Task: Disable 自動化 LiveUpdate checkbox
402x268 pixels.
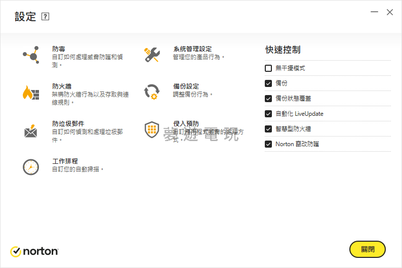Action: [x=268, y=114]
